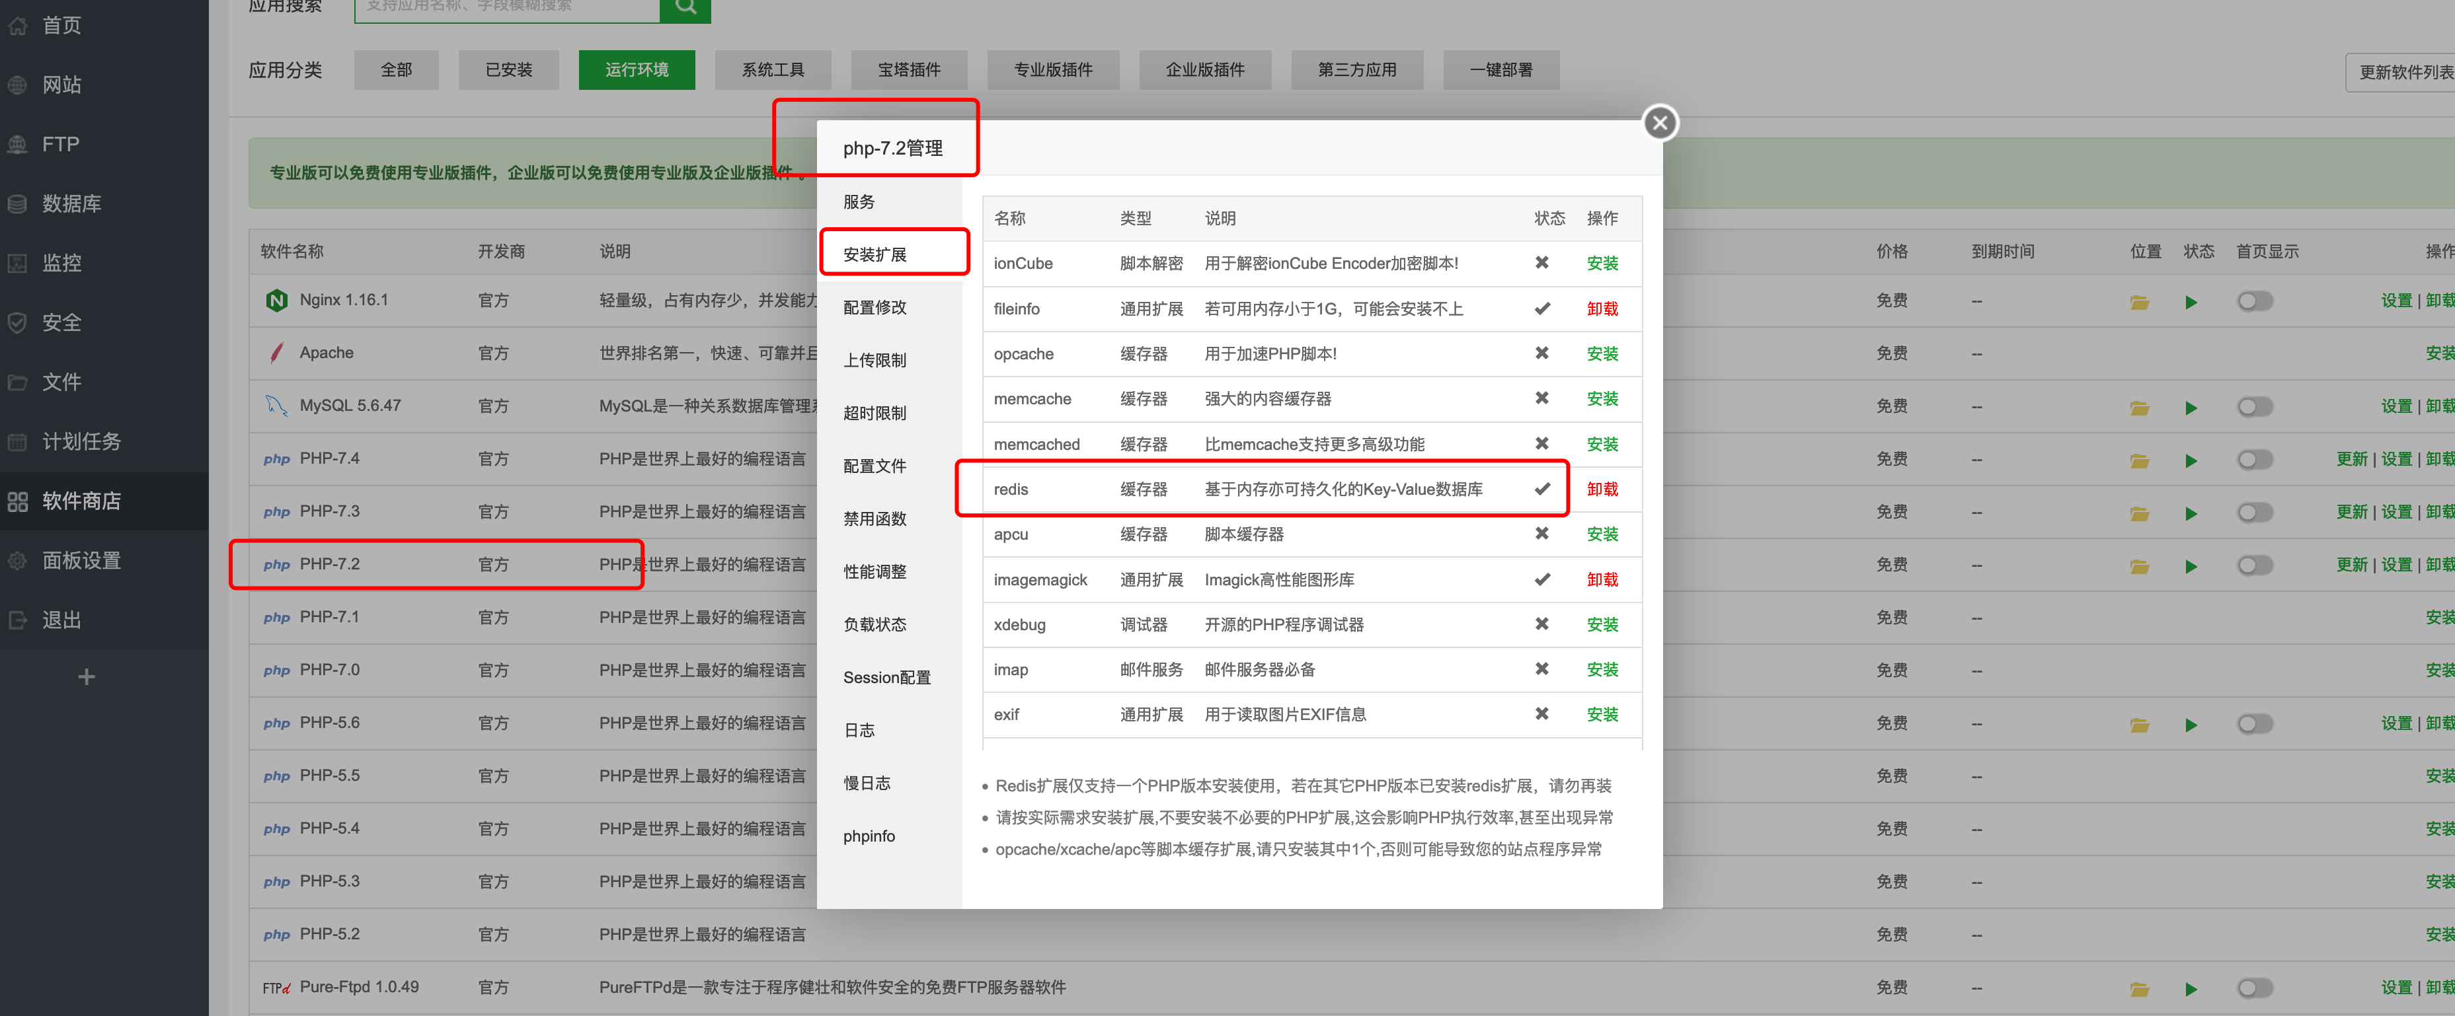Image resolution: width=2455 pixels, height=1016 pixels.
Task: Open Session配置 in php-7.2 dialog menu
Action: pyautogui.click(x=890, y=677)
